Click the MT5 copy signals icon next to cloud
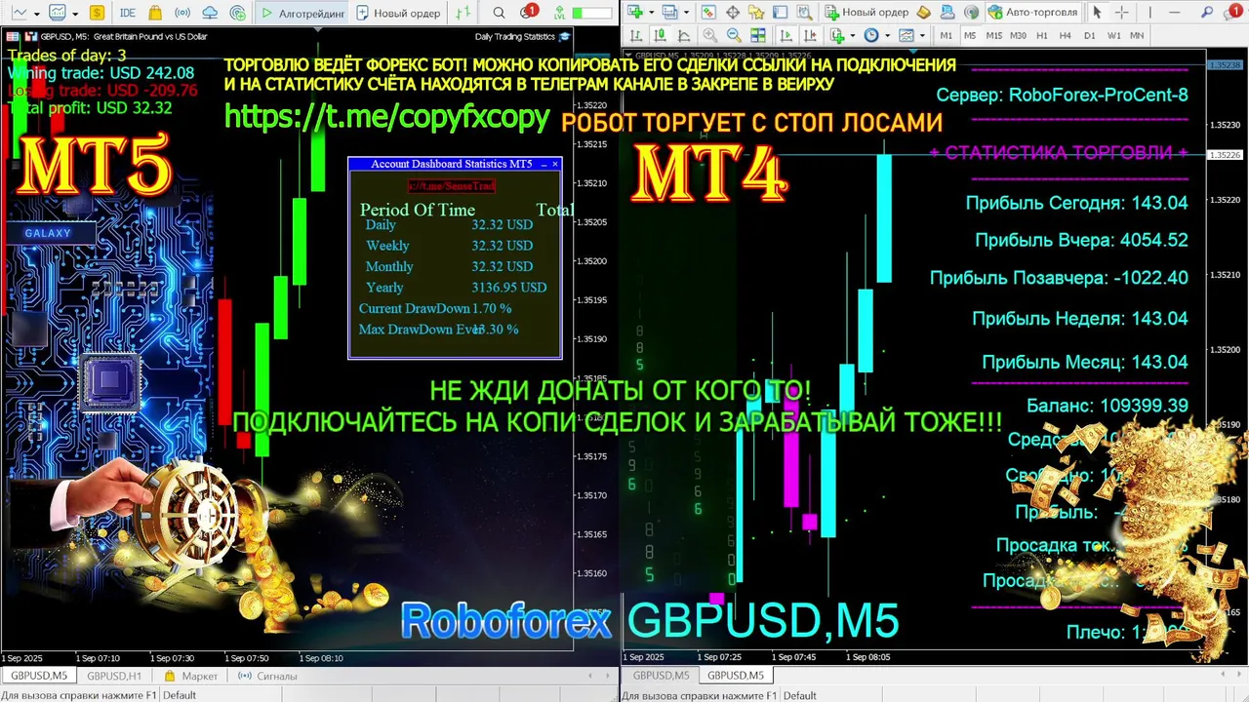 pyautogui.click(x=238, y=14)
